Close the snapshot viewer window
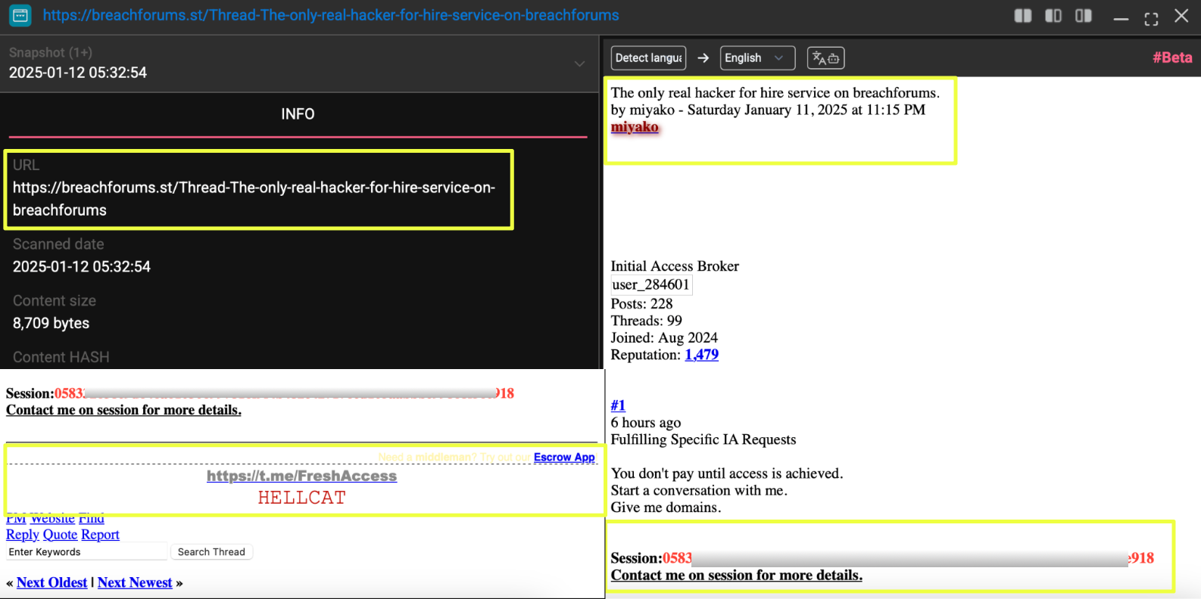The image size is (1201, 599). [x=1181, y=16]
